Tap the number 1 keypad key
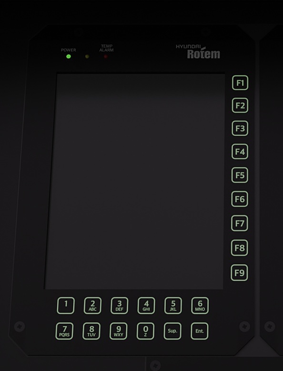283x371 pixels. 66,305
